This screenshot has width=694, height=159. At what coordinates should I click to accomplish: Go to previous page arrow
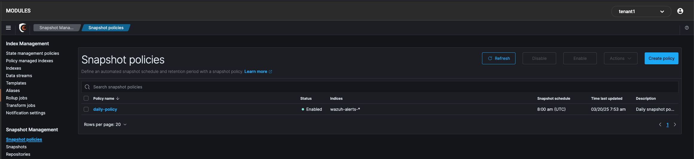(x=660, y=124)
